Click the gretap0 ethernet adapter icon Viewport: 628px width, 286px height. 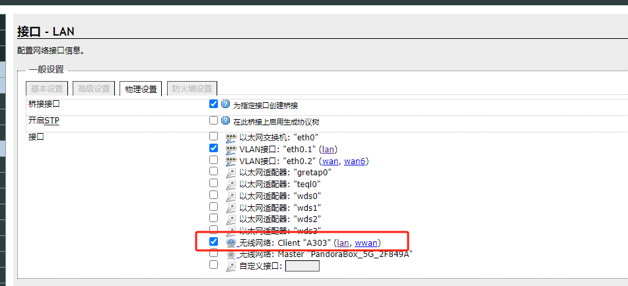point(231,172)
